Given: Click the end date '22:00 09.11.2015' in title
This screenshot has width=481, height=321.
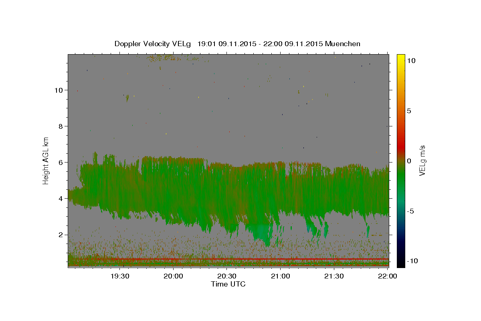Looking at the screenshot, I should 293,44.
